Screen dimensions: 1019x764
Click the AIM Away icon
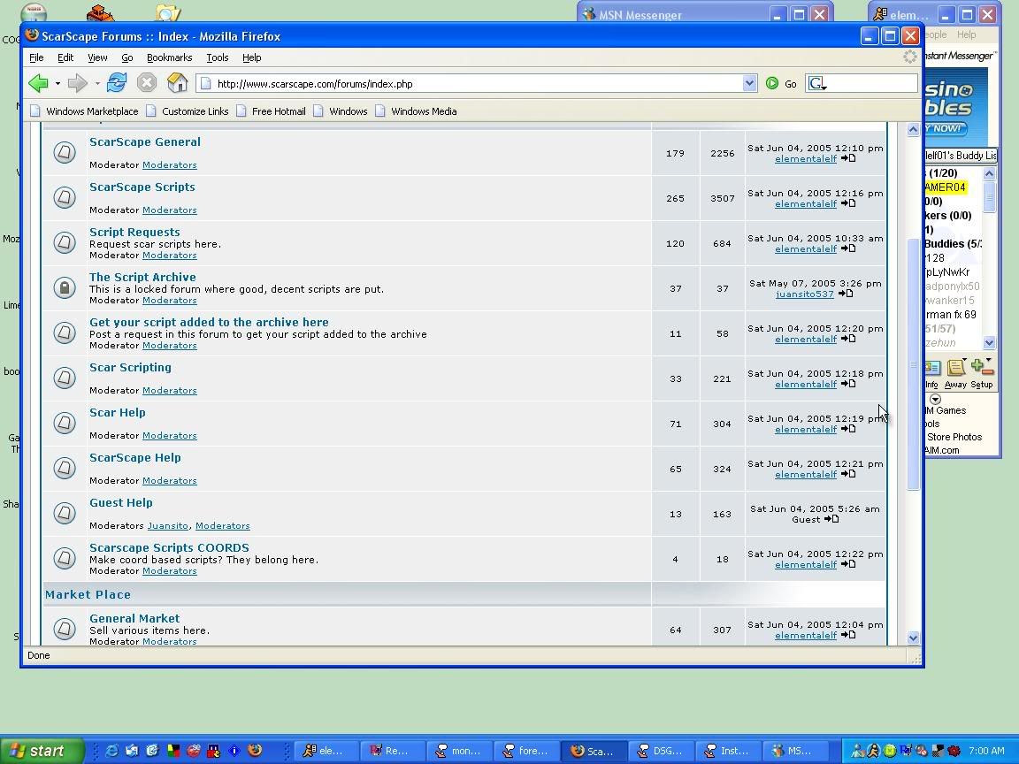click(955, 368)
